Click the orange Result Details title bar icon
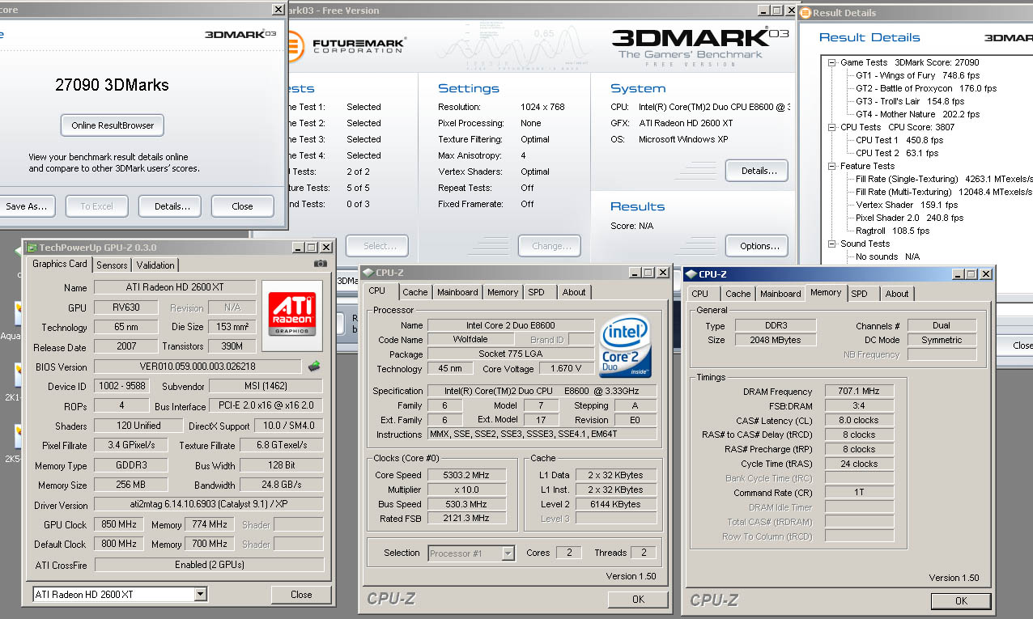1033x619 pixels. pyautogui.click(x=805, y=13)
